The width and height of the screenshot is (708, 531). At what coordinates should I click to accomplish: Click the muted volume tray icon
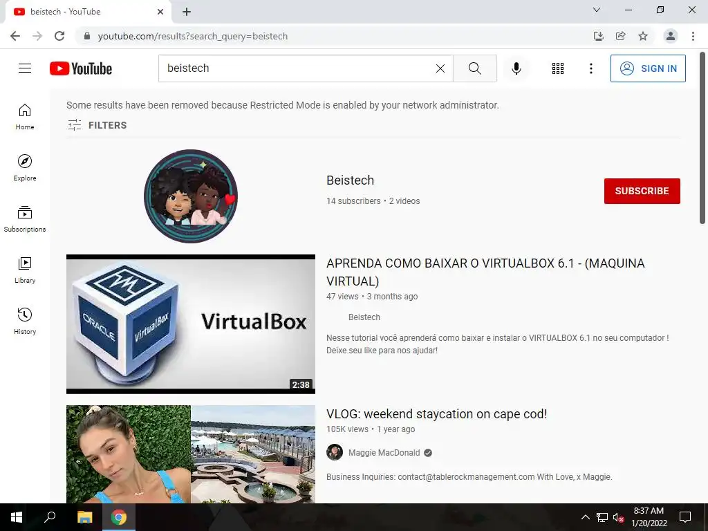tap(618, 517)
